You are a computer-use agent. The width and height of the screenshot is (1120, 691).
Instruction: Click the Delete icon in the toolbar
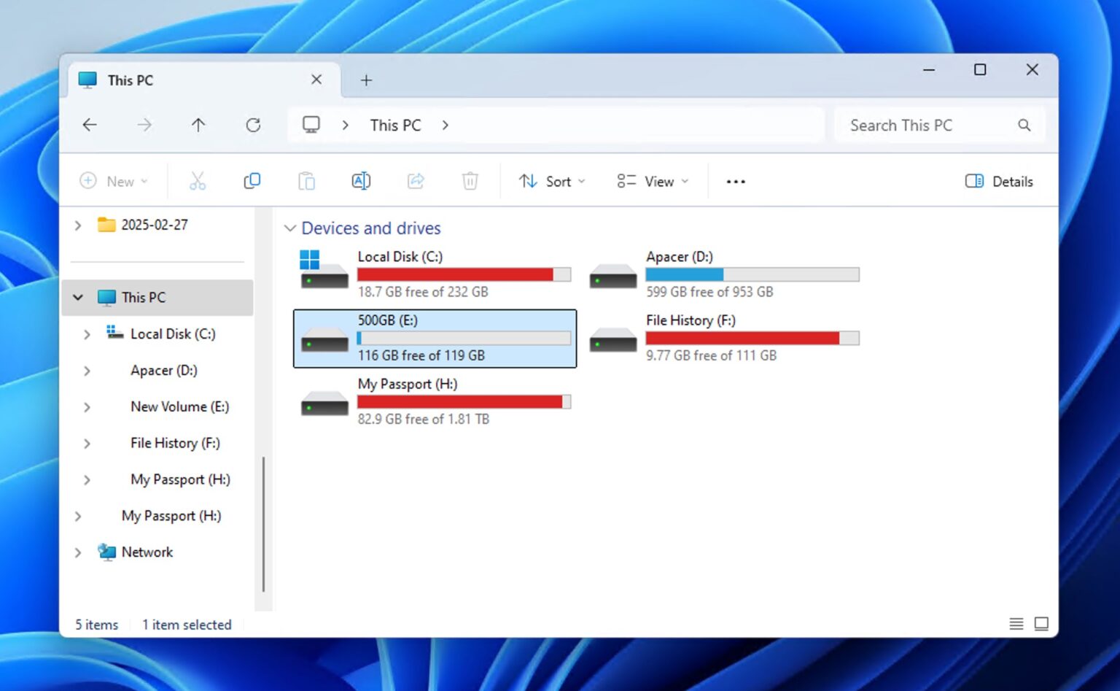[x=470, y=181]
